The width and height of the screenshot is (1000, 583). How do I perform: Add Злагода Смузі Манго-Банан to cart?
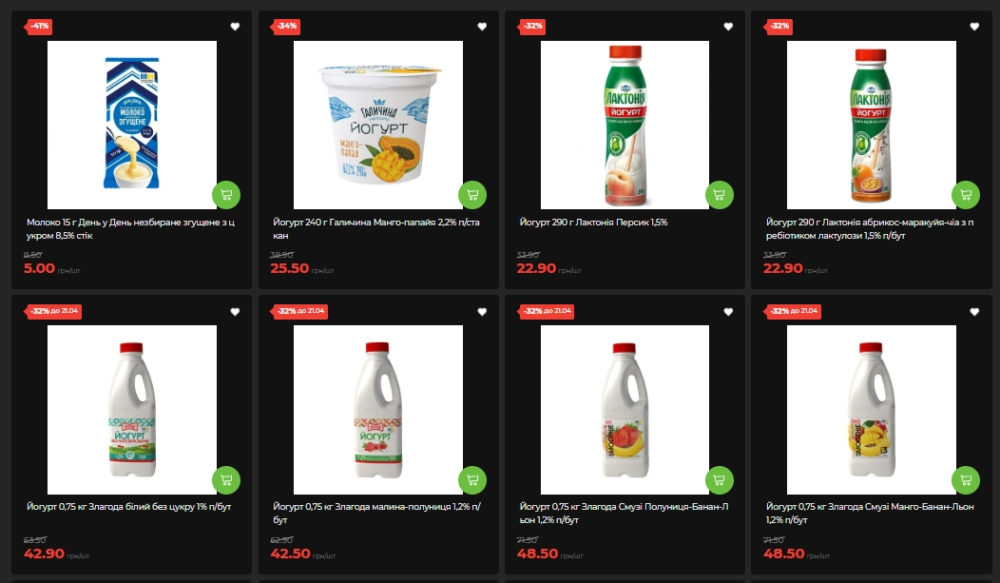click(x=966, y=479)
